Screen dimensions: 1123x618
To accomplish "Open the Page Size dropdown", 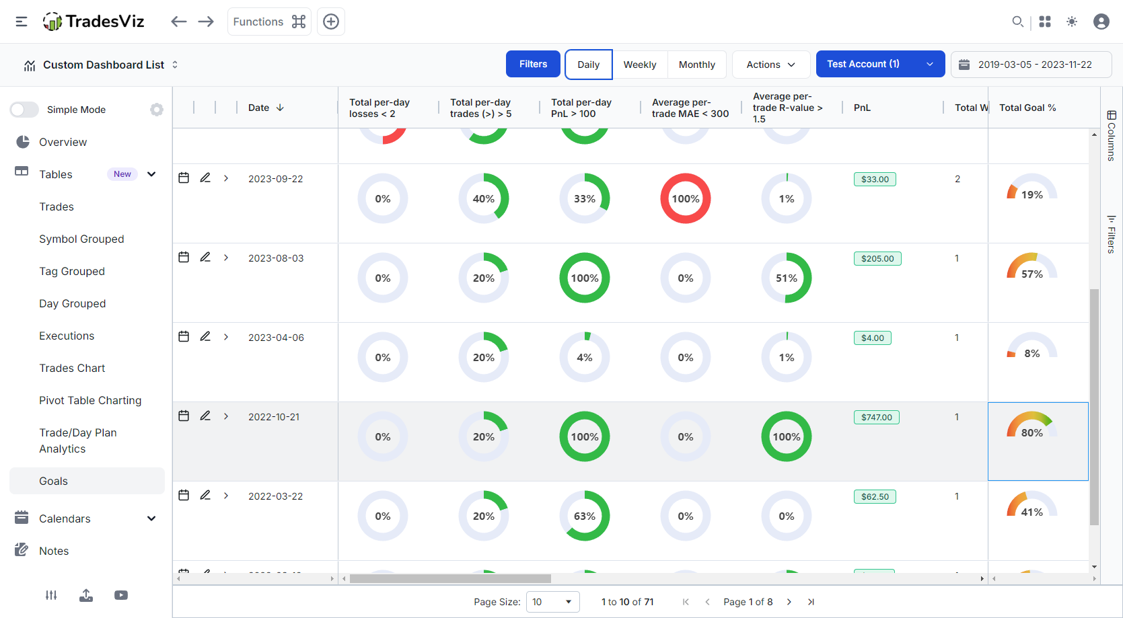I will point(552,602).
